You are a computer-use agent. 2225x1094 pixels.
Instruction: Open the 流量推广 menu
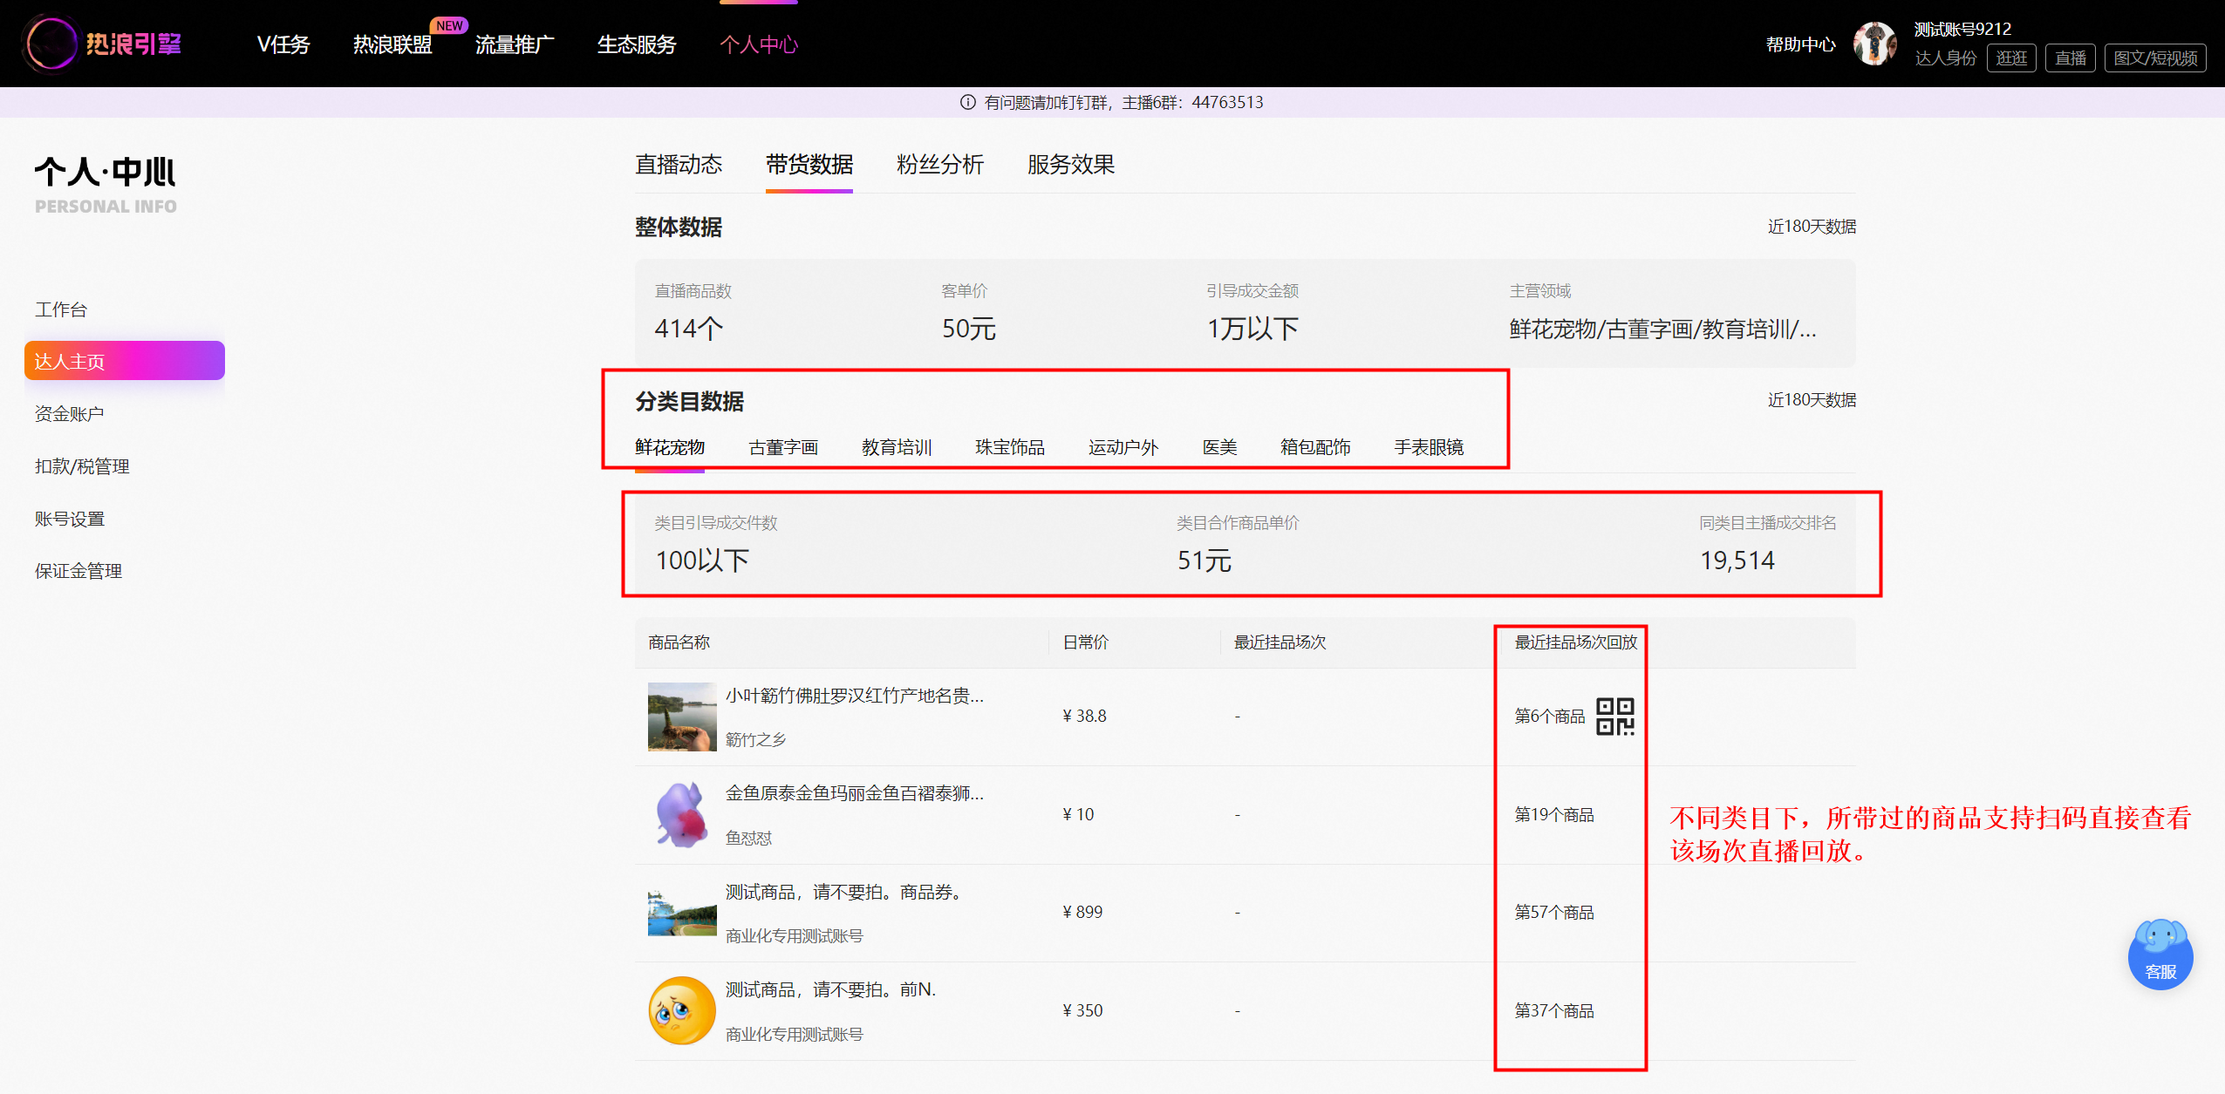[x=515, y=44]
